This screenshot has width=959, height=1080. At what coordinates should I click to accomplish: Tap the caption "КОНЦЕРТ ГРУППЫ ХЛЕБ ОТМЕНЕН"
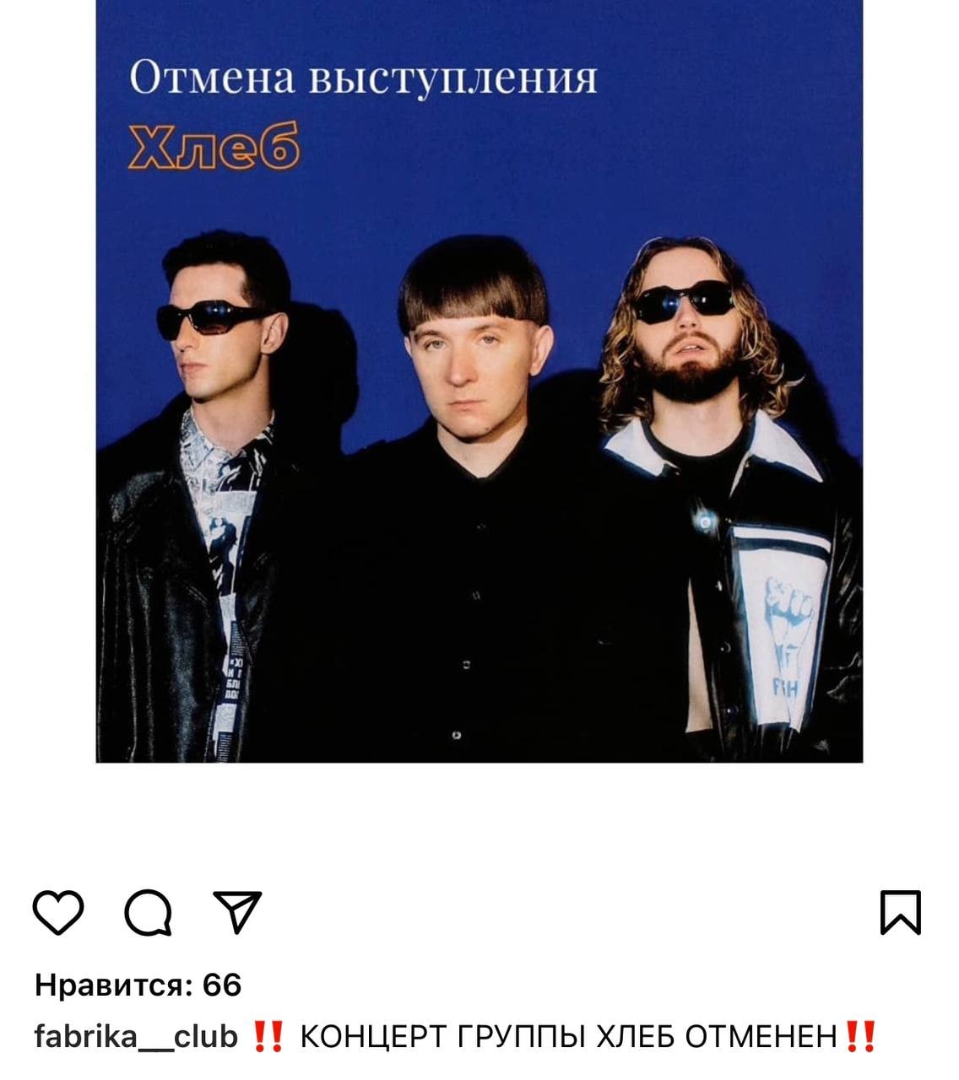(x=568, y=1036)
